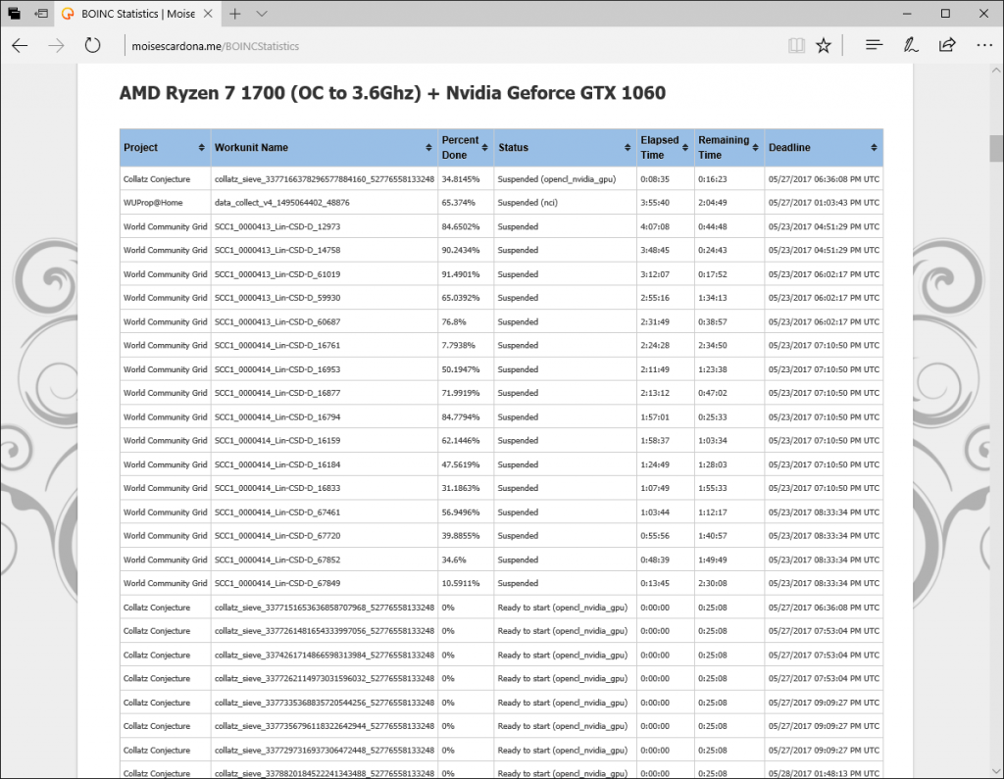Go back to the previous page
The width and height of the screenshot is (1004, 779).
20,45
